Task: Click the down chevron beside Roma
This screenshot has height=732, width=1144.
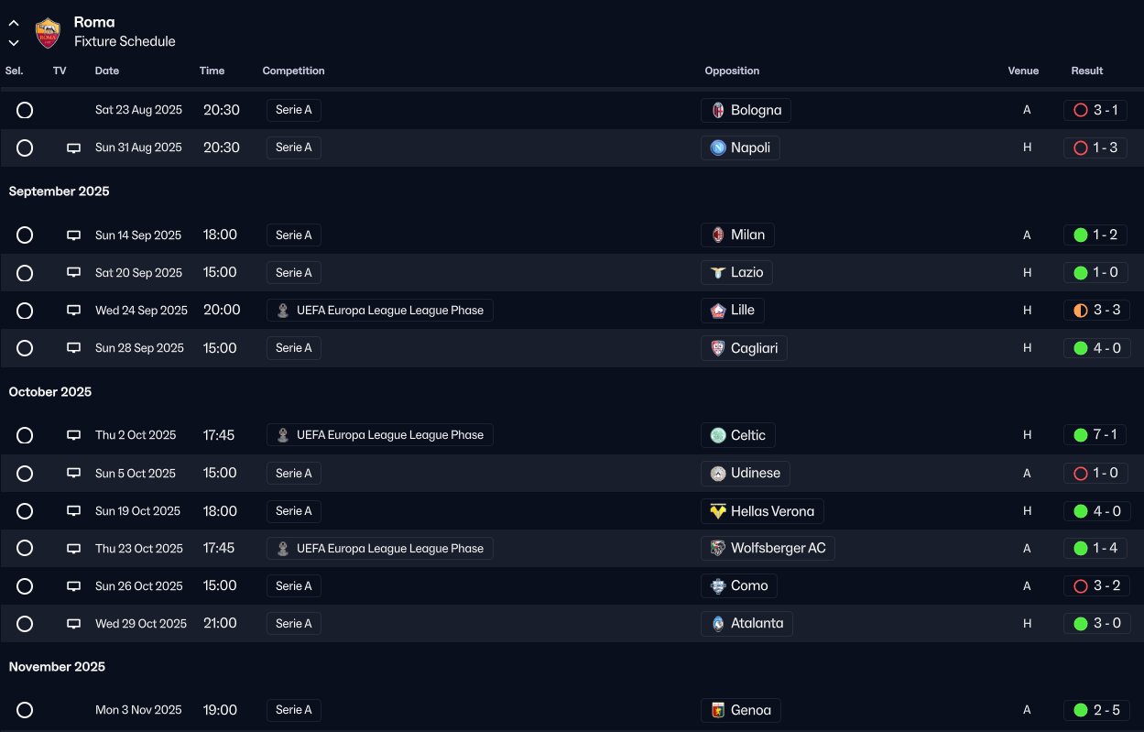Action: tap(14, 42)
